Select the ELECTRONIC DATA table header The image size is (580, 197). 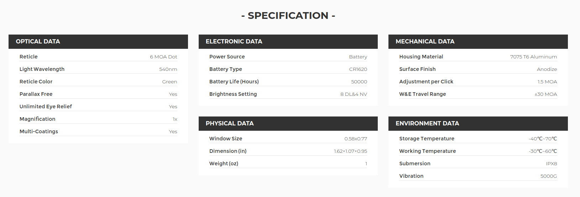click(x=288, y=42)
